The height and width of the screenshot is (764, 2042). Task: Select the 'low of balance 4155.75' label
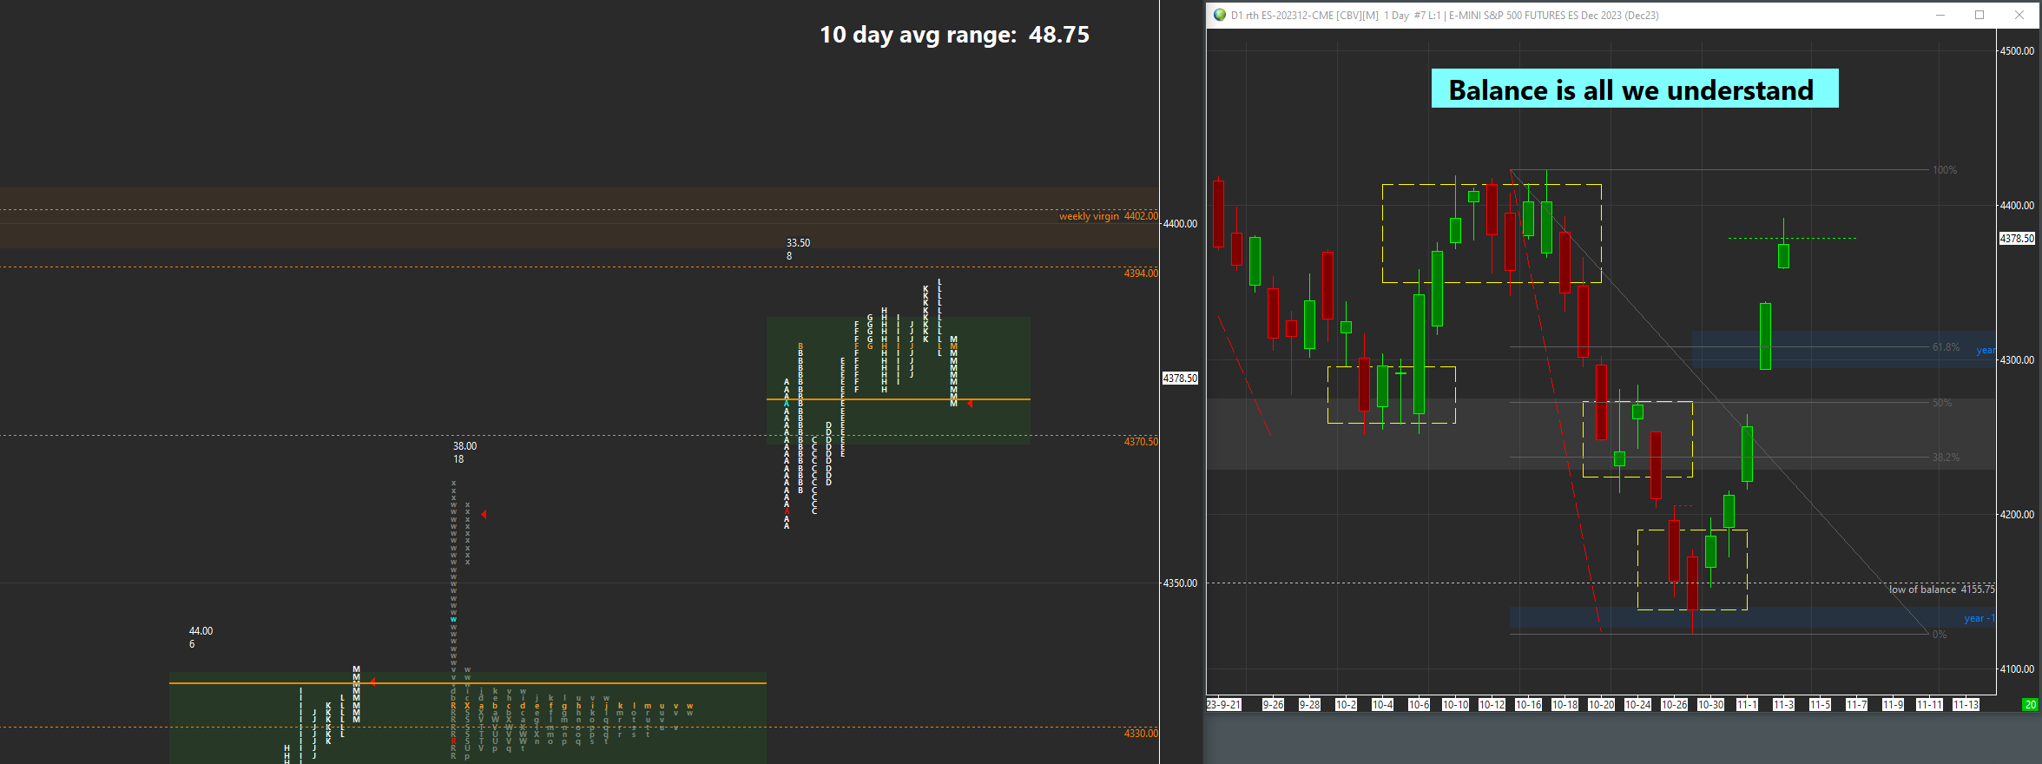tap(1941, 589)
